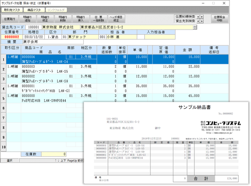The image size is (251, 186).
Task: Click the 部門 name field 東ブロック
Action: [x=83, y=37]
